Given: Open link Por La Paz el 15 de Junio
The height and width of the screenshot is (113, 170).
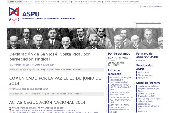Looking at the screenshot, I should click(x=29, y=89).
